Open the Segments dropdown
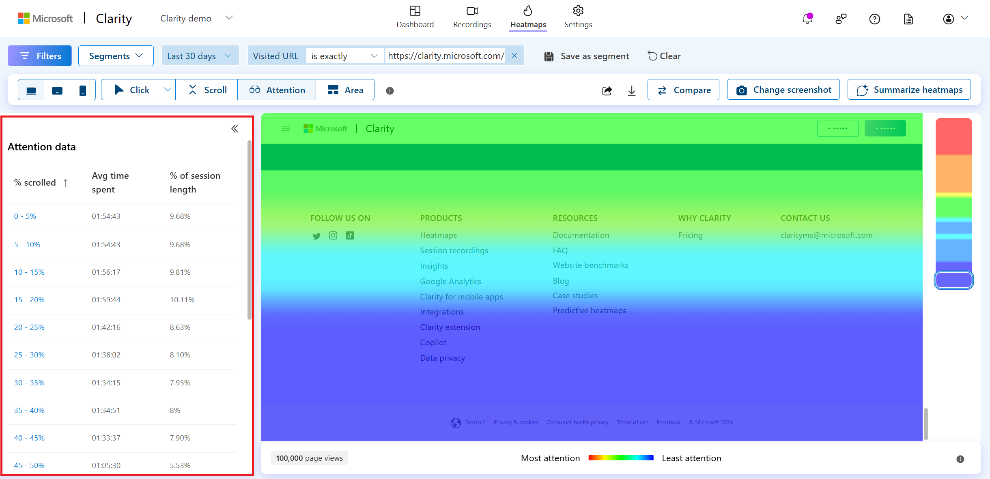This screenshot has height=479, width=990. point(116,56)
